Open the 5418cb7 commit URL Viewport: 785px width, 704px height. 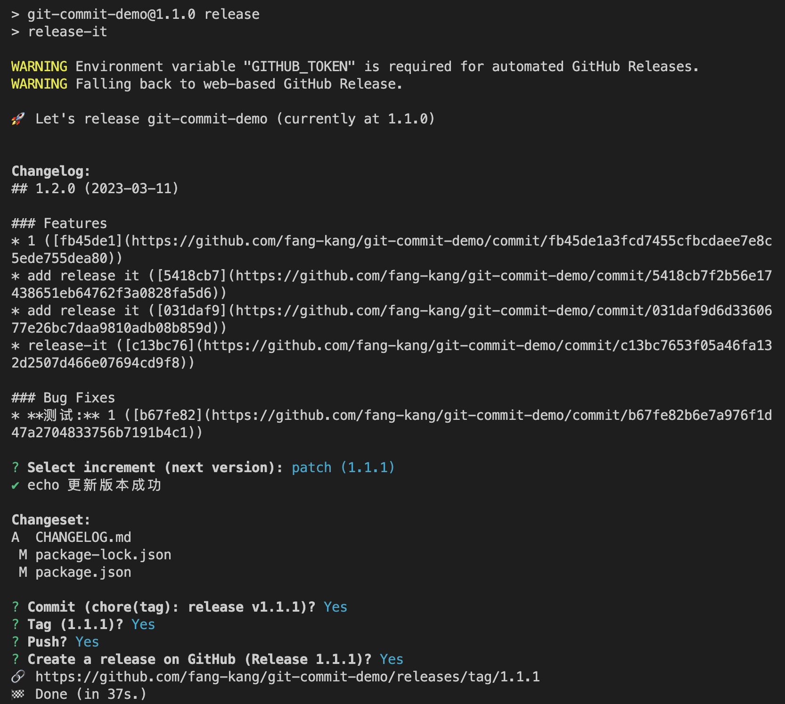[x=503, y=276]
